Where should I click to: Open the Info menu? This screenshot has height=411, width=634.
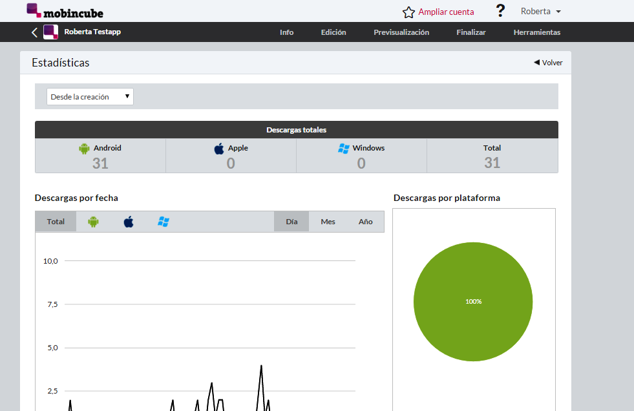coord(287,32)
